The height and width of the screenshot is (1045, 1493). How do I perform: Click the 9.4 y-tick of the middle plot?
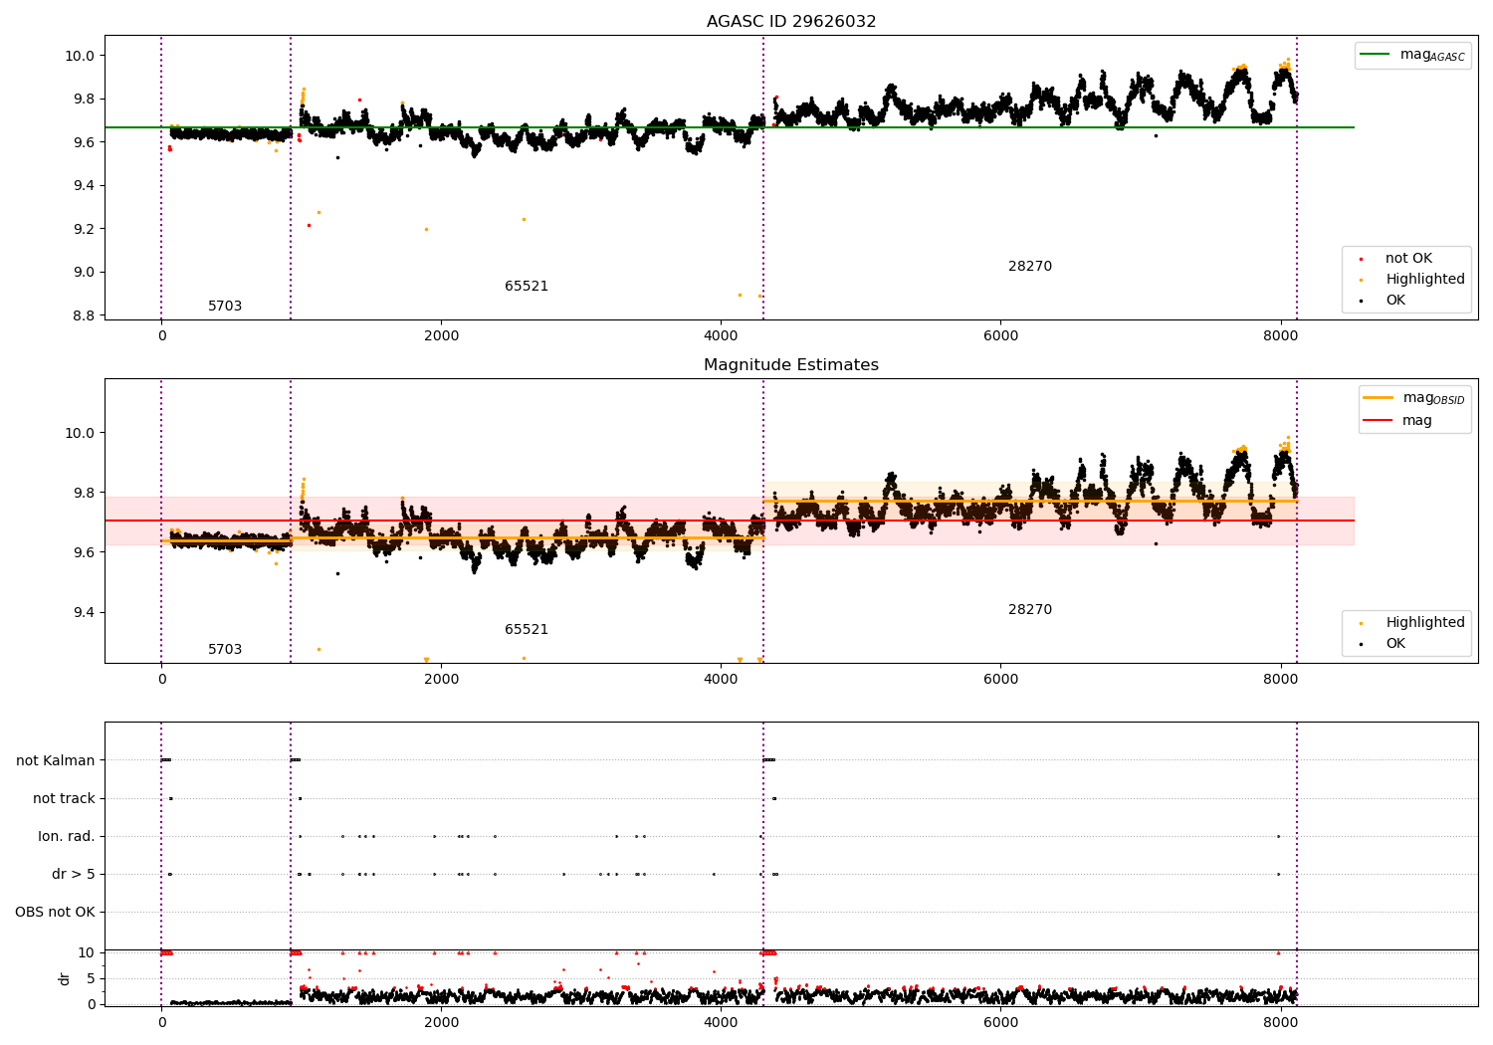click(84, 612)
